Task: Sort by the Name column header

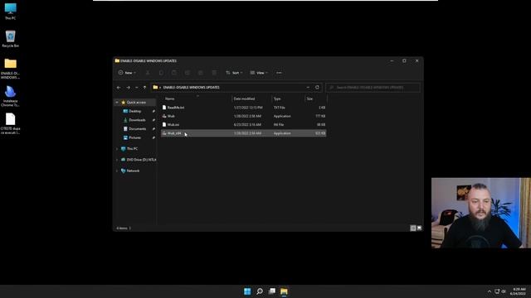Action: 169,99
